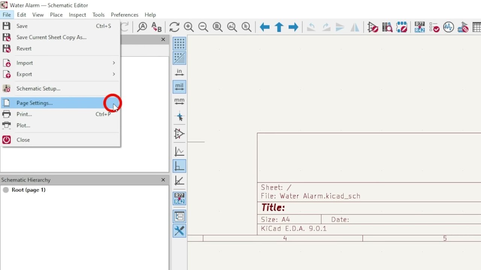Toggle the properties manager panel
Image resolution: width=481 pixels, height=270 pixels.
(179, 231)
